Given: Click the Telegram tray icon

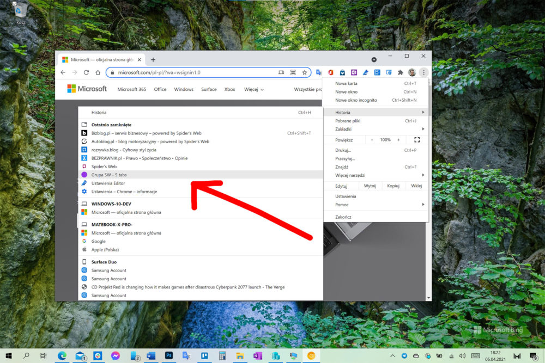Looking at the screenshot, I should pyautogui.click(x=404, y=356).
